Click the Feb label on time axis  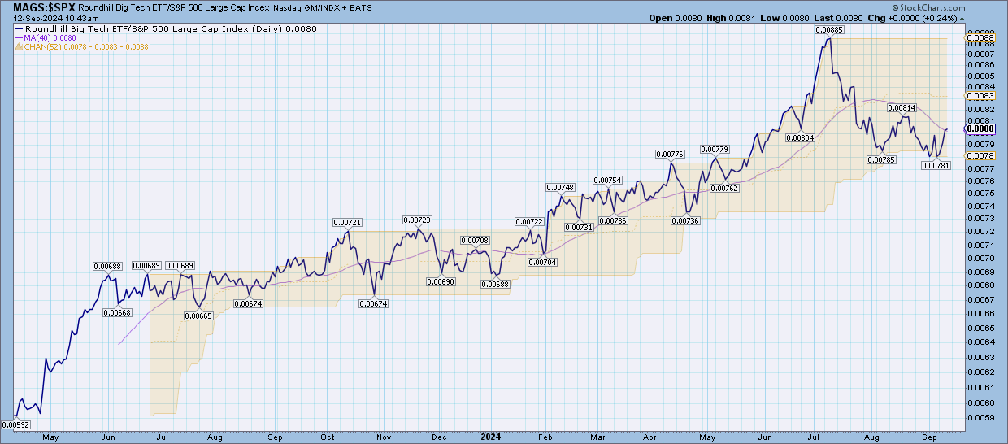[x=545, y=437]
